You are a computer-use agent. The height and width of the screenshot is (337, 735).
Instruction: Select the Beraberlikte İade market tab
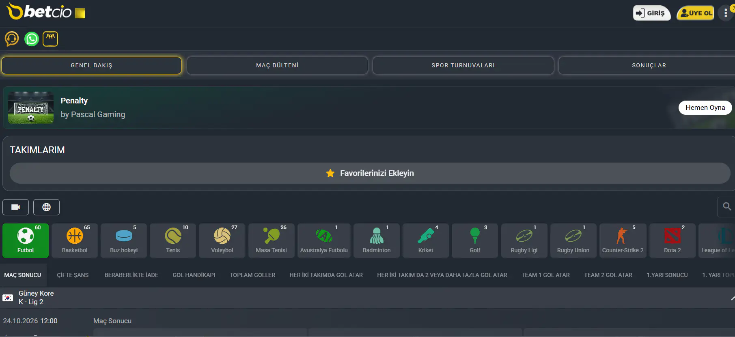tap(131, 275)
